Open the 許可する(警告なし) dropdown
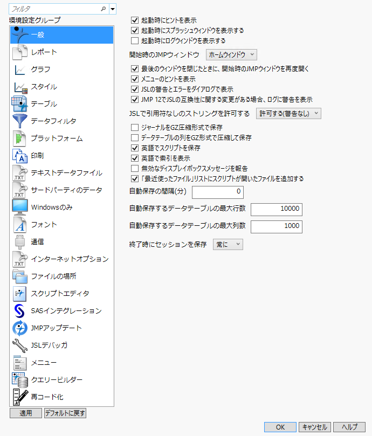 coord(288,114)
